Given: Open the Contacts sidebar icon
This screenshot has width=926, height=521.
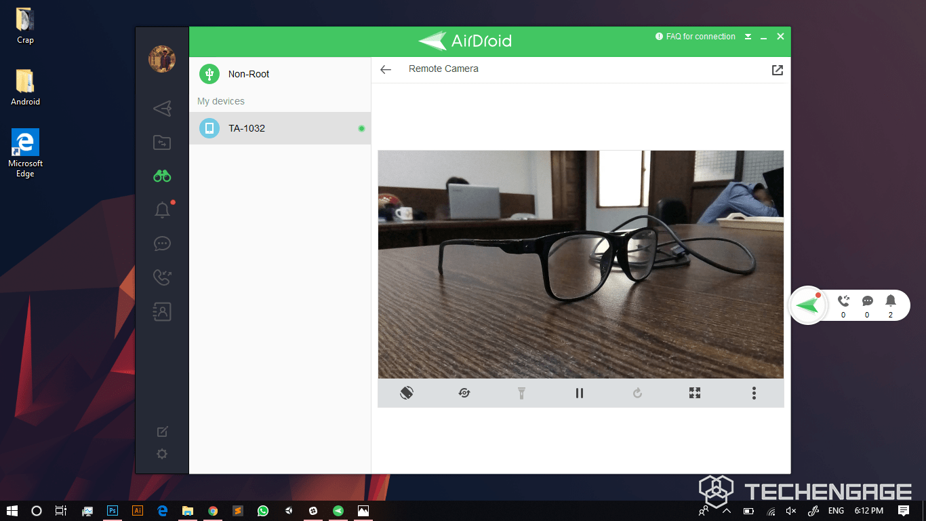Looking at the screenshot, I should [162, 311].
